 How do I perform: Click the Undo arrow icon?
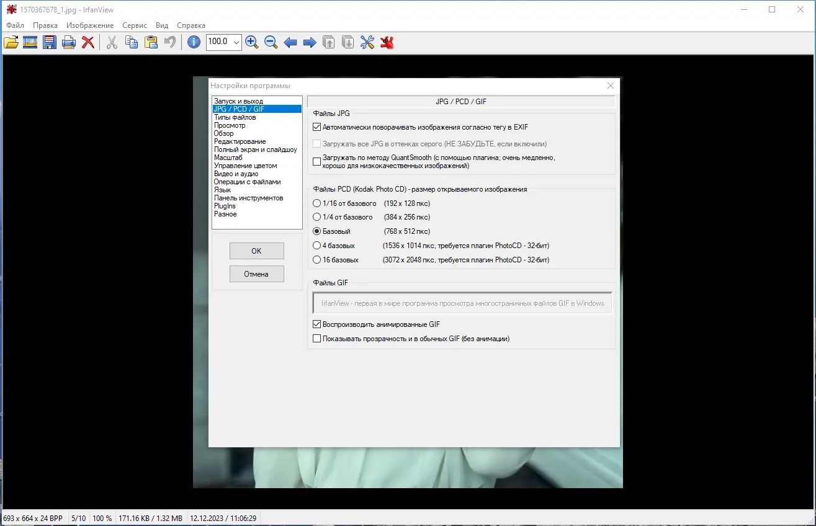(x=169, y=42)
